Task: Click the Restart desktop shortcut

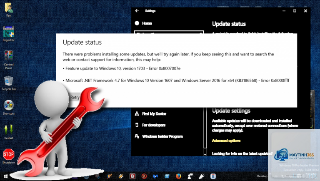Action: (x=8, y=132)
